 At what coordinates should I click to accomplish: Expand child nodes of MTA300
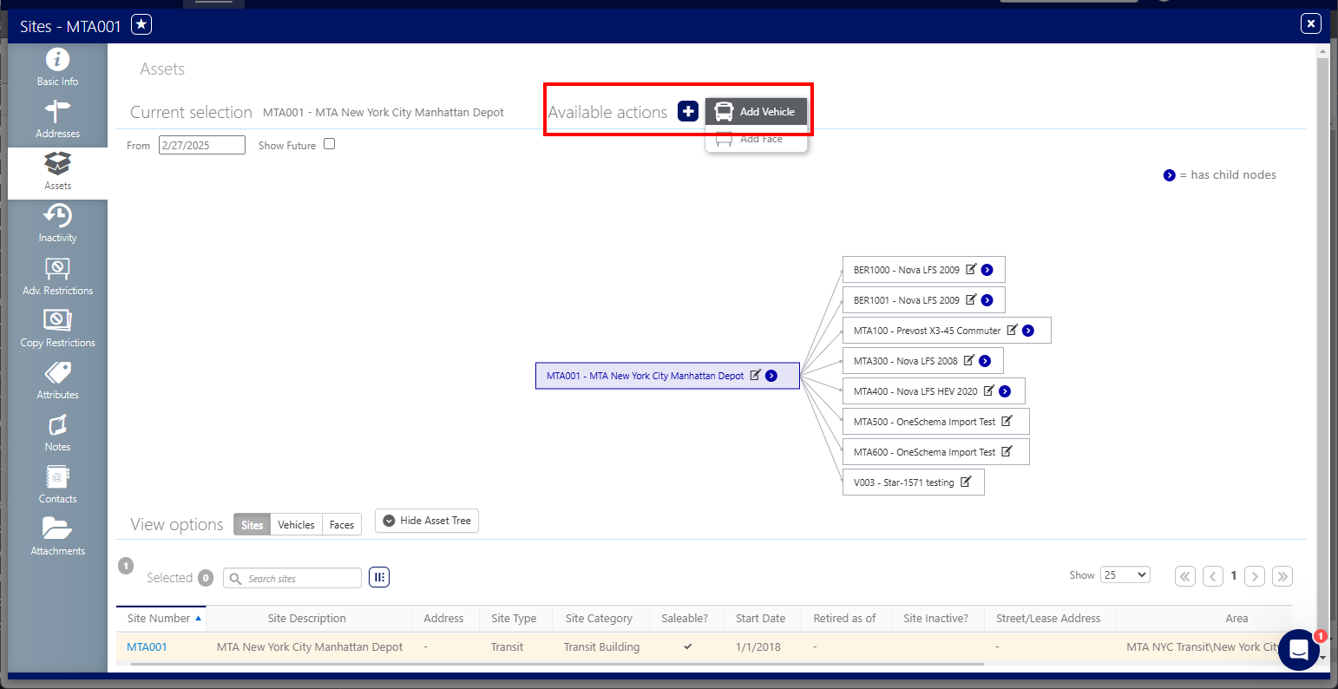985,361
